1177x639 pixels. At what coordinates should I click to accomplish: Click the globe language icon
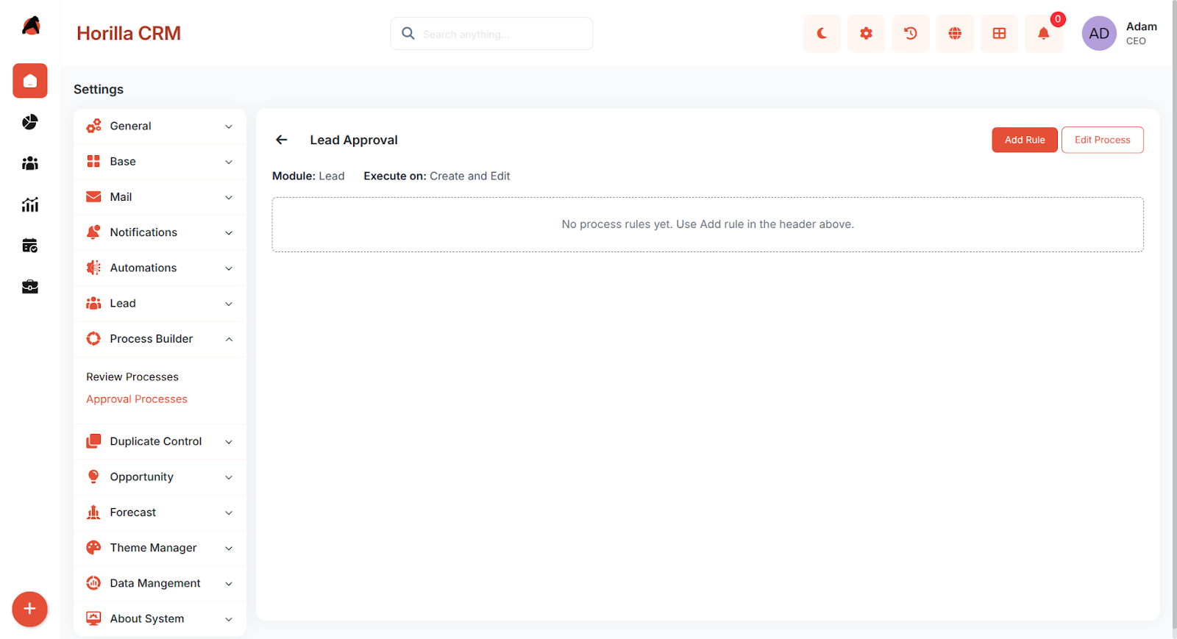955,34
